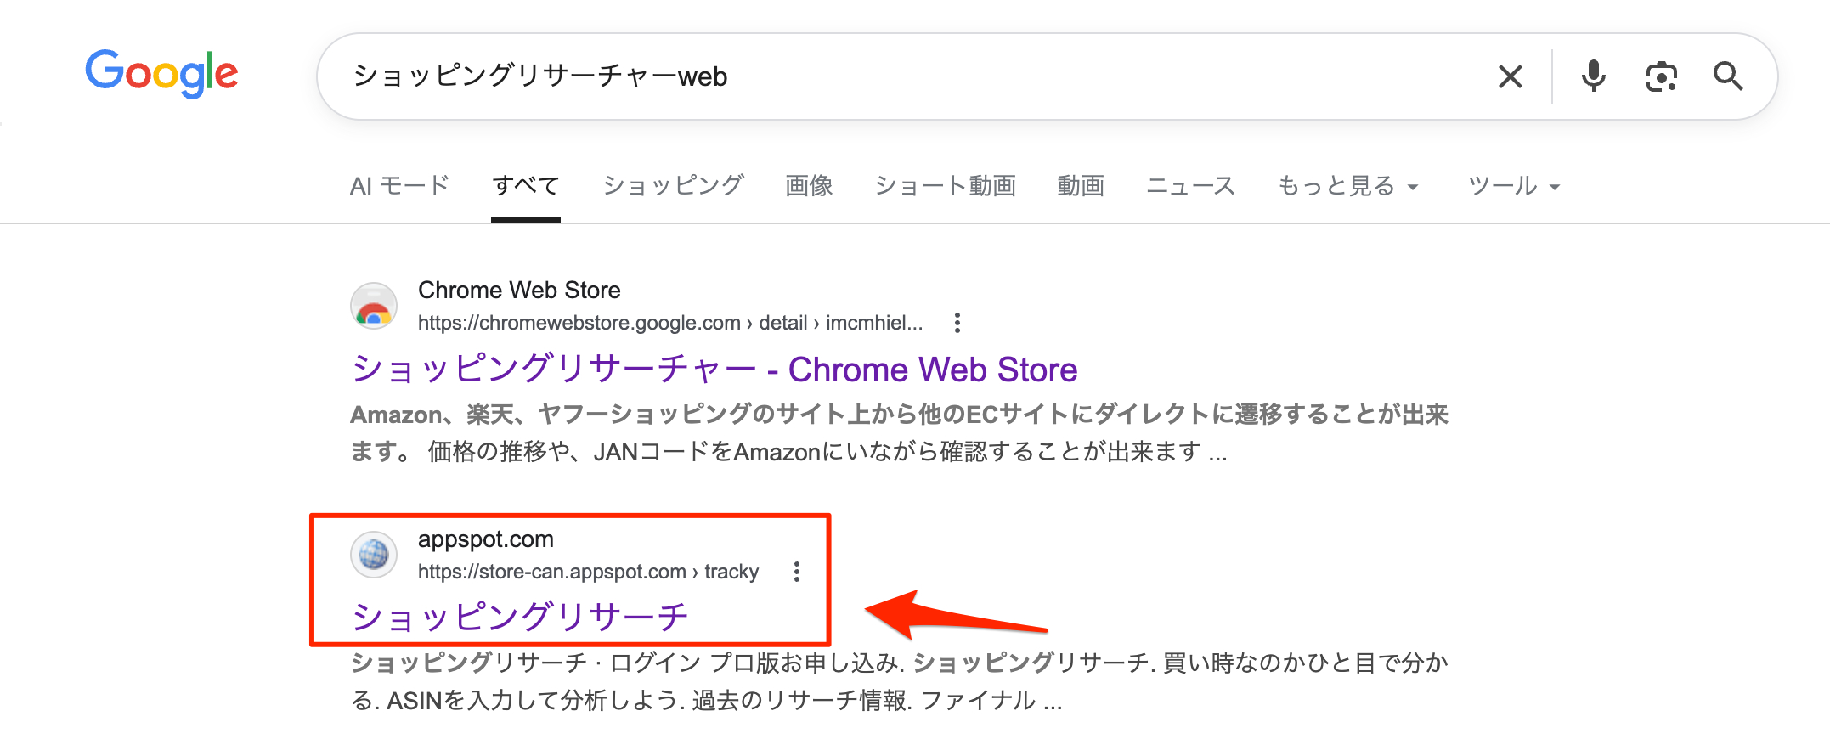Switch to ショート動画 tab
1830x756 pixels.
(945, 186)
